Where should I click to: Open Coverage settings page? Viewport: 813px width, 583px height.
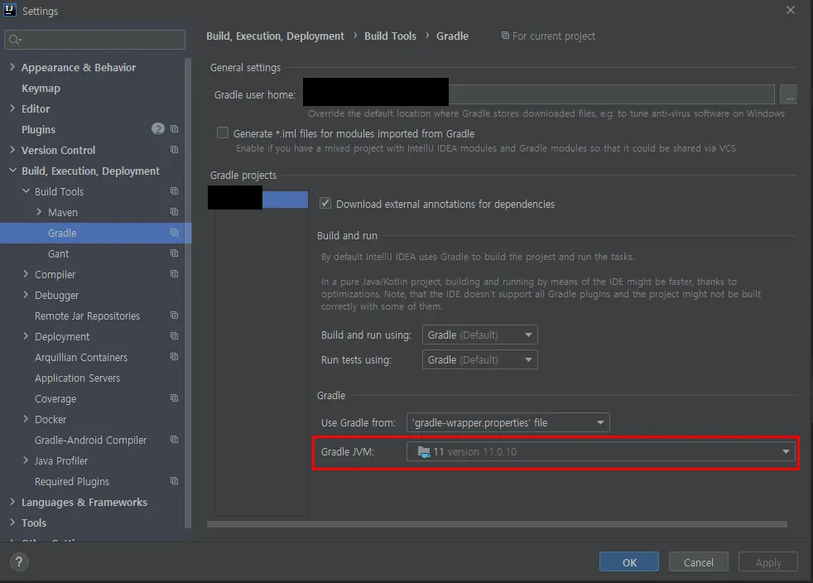click(x=55, y=399)
